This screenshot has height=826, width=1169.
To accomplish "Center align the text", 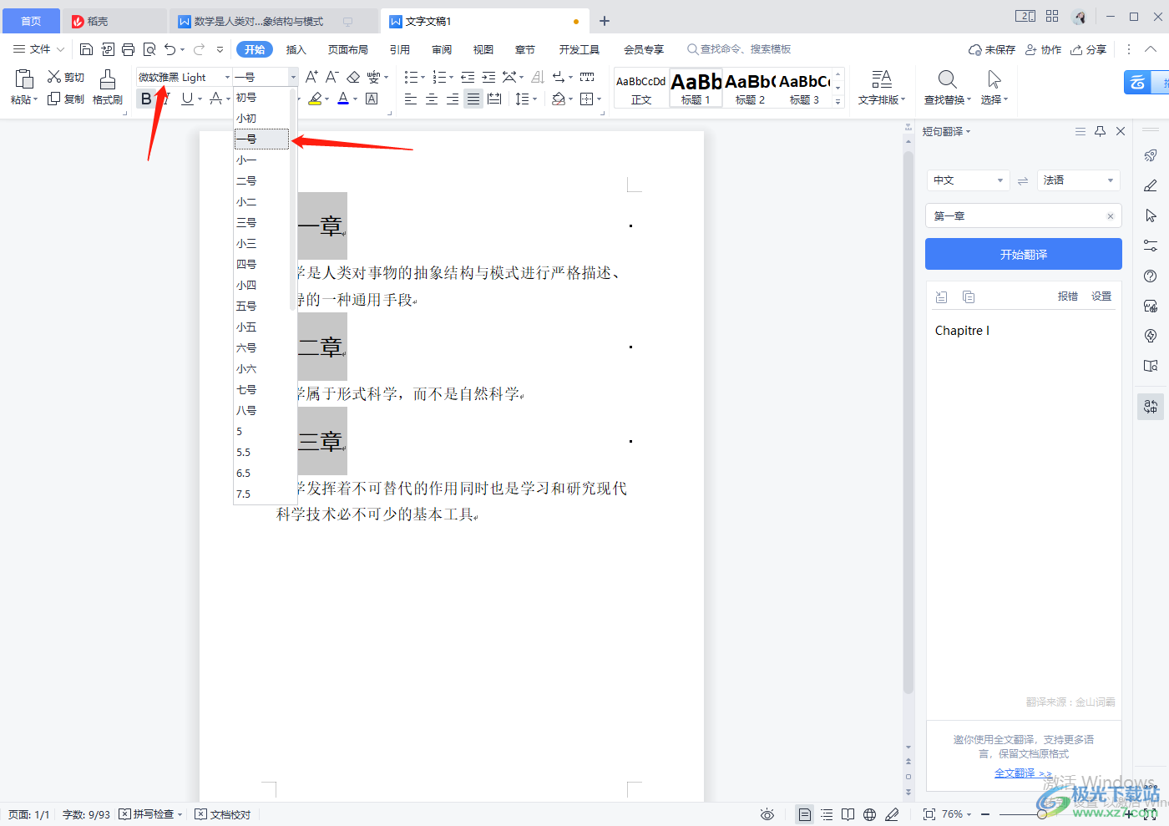I will pos(432,99).
